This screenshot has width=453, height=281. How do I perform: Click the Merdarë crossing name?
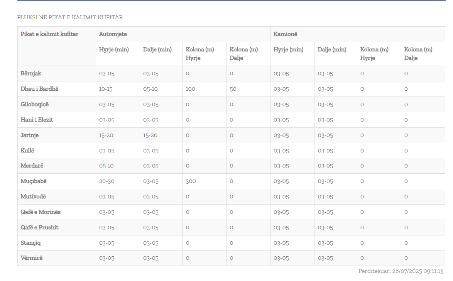(32, 166)
